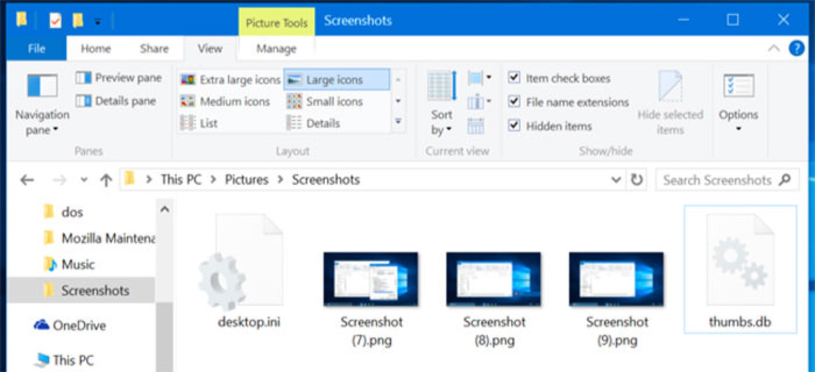Click the quick access New folder icon
The image size is (815, 372).
78,20
